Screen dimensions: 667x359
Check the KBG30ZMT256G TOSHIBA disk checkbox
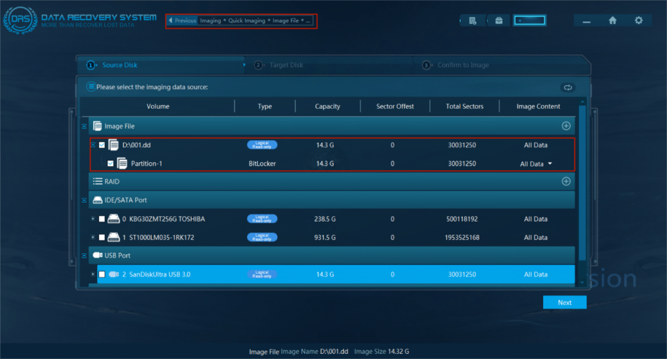pyautogui.click(x=102, y=219)
